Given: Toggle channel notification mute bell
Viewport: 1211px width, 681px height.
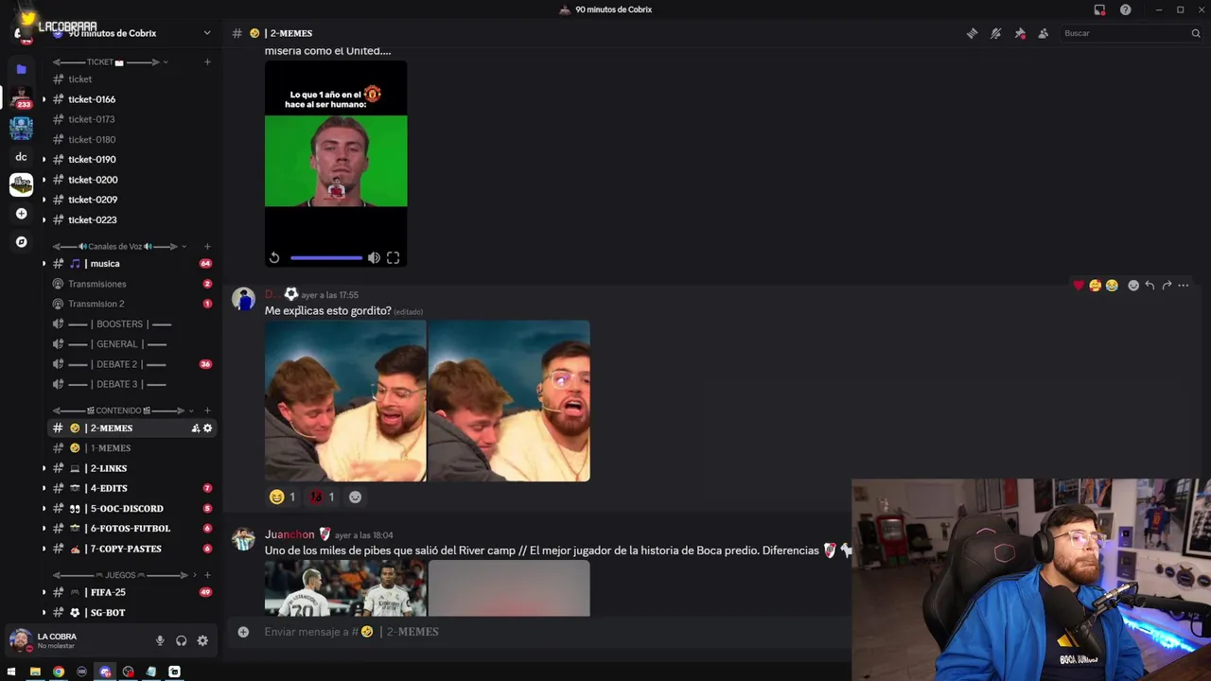Looking at the screenshot, I should 995,33.
